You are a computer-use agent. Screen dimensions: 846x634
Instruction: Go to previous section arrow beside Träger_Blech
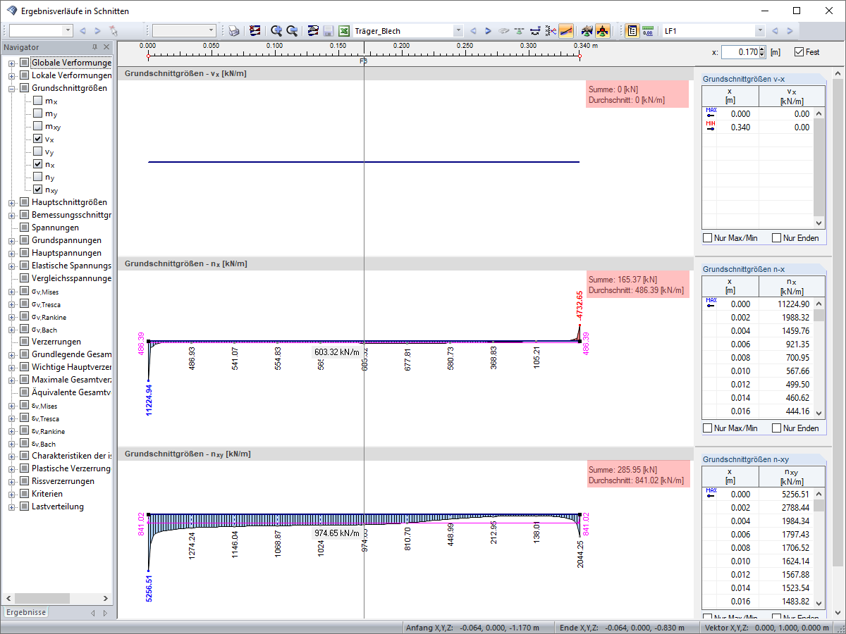pyautogui.click(x=473, y=31)
